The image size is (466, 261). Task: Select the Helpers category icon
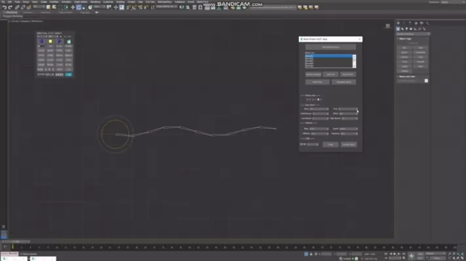415,29
